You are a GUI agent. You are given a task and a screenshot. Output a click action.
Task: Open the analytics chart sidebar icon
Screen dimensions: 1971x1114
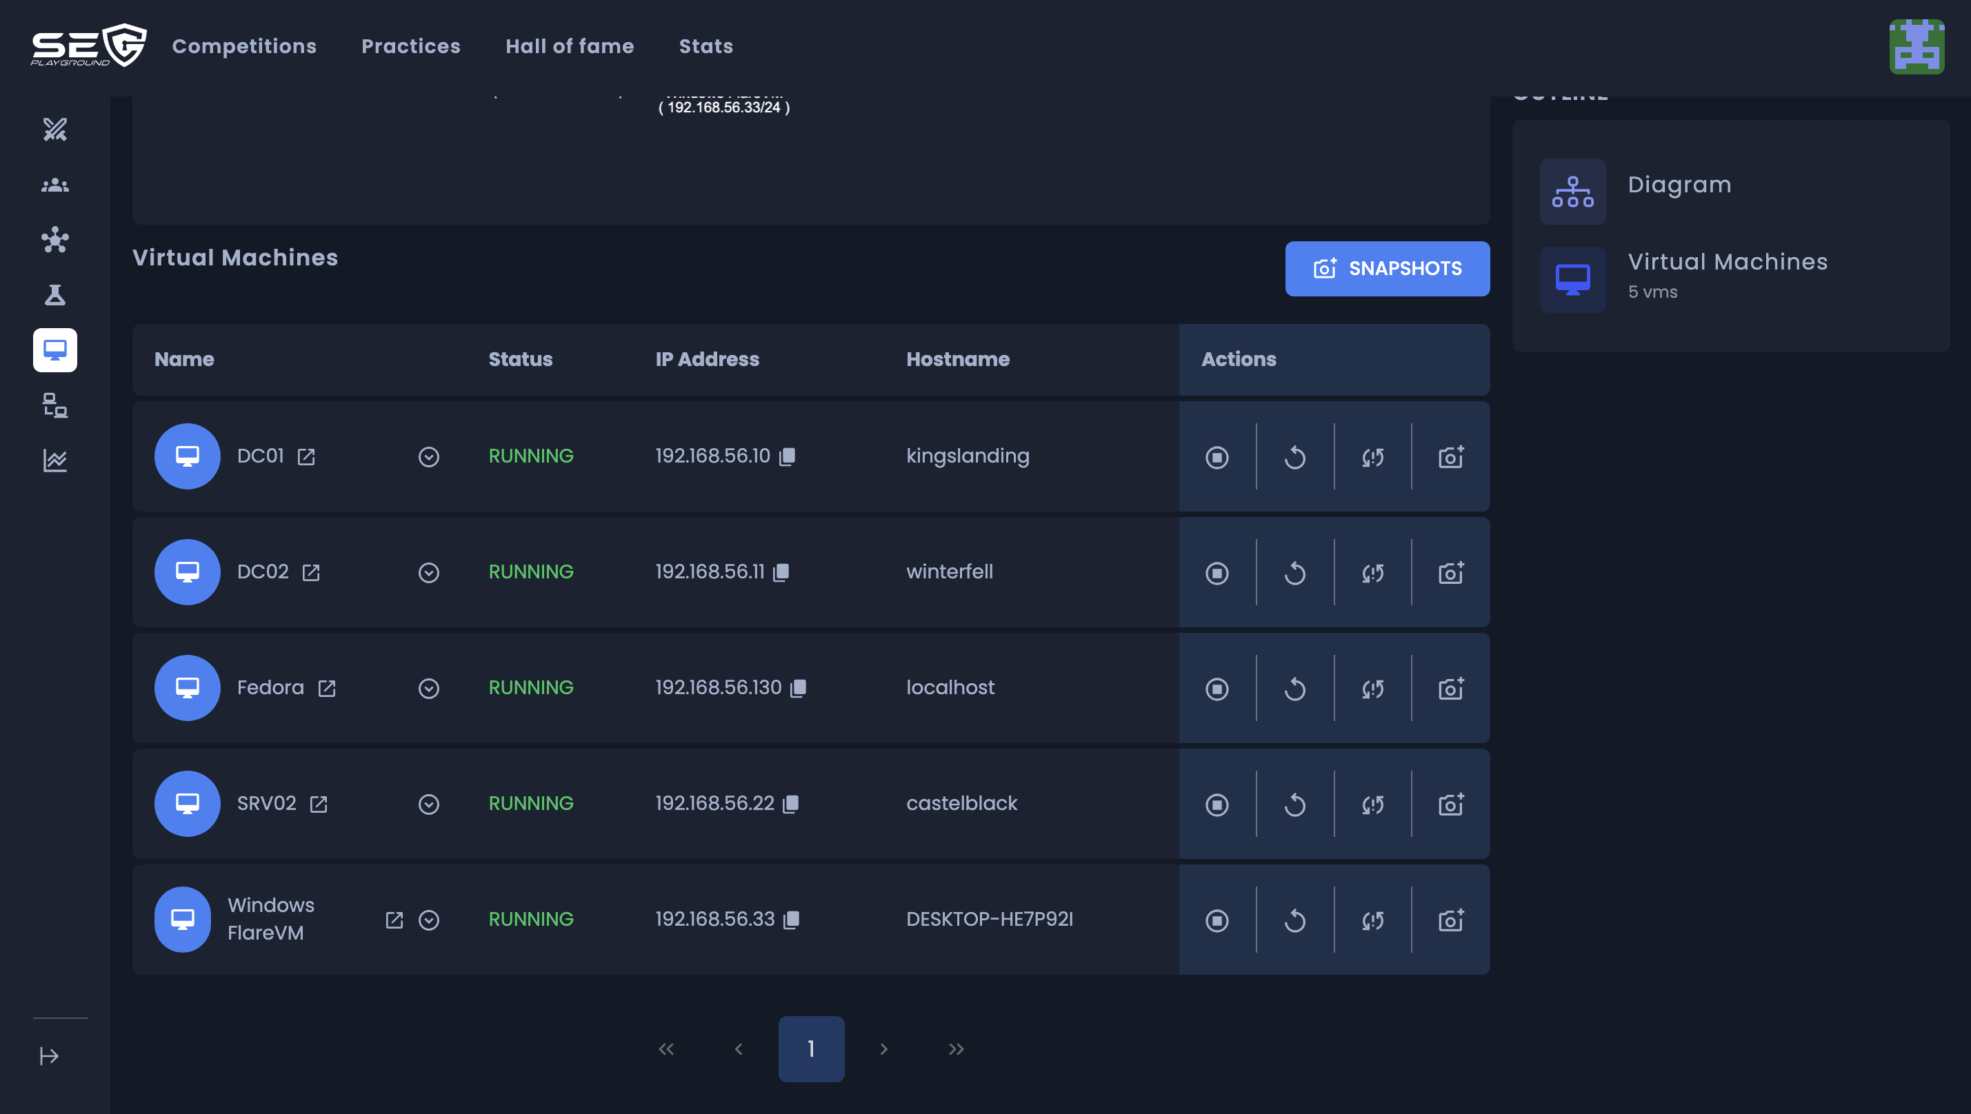(x=55, y=460)
